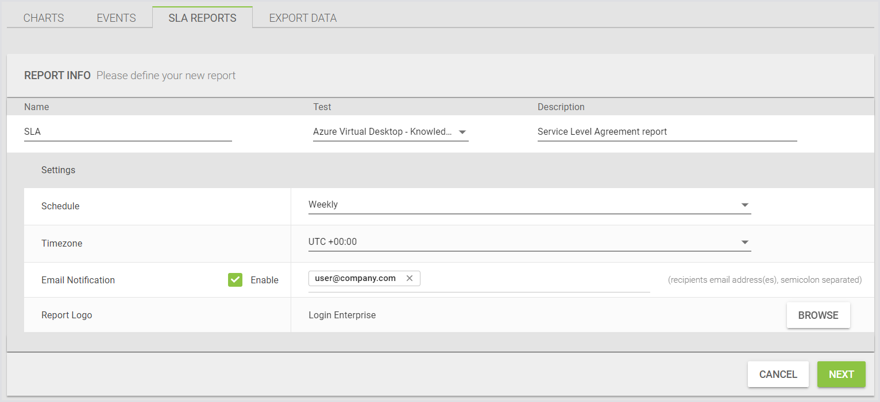Click the Azure Virtual Desktop test selection

point(382,132)
